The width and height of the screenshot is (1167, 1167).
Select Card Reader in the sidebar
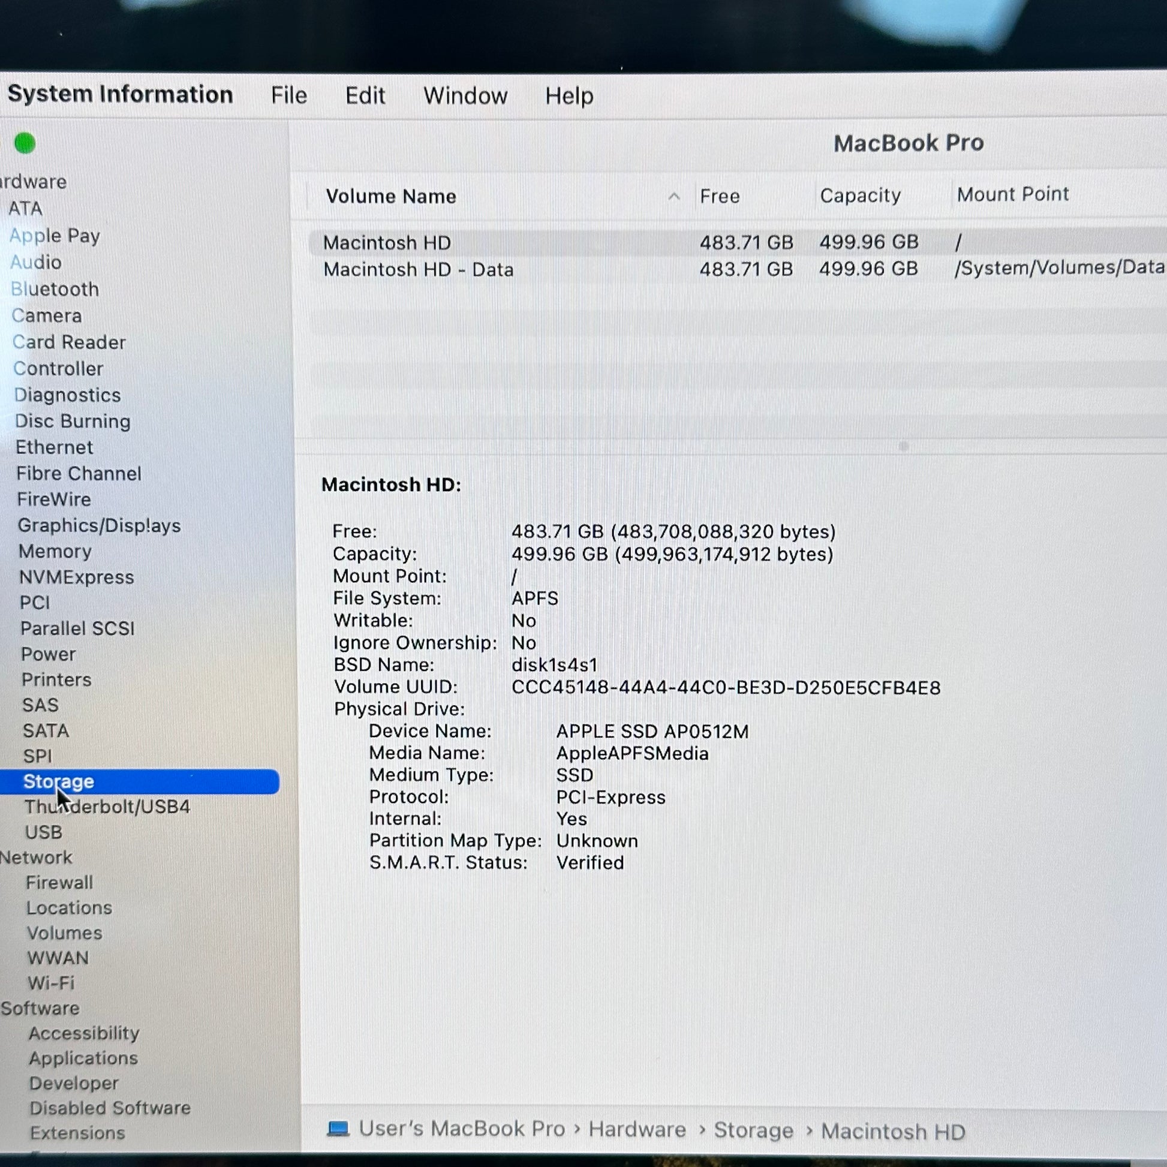69,342
